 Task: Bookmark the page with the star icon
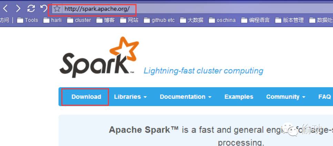[57, 9]
